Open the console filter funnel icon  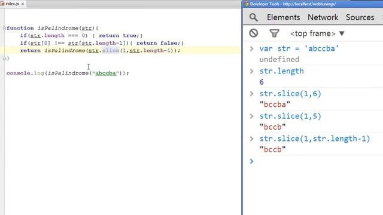pos(274,33)
